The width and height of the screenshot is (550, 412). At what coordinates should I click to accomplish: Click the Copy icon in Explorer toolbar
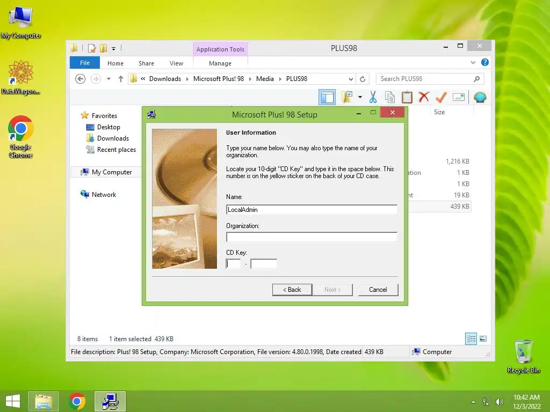tap(390, 97)
